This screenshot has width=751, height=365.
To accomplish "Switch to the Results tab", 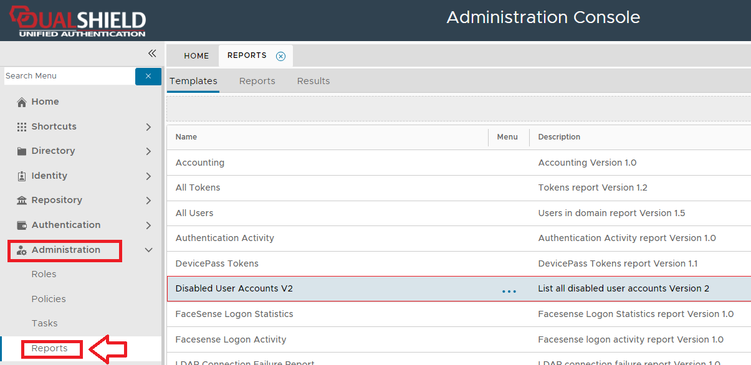I will pos(313,81).
